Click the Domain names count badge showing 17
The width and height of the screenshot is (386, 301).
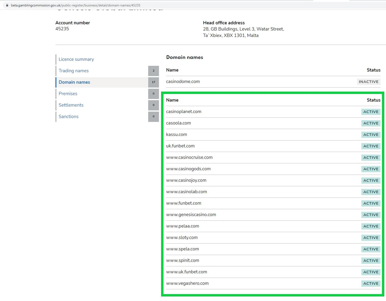(x=153, y=82)
